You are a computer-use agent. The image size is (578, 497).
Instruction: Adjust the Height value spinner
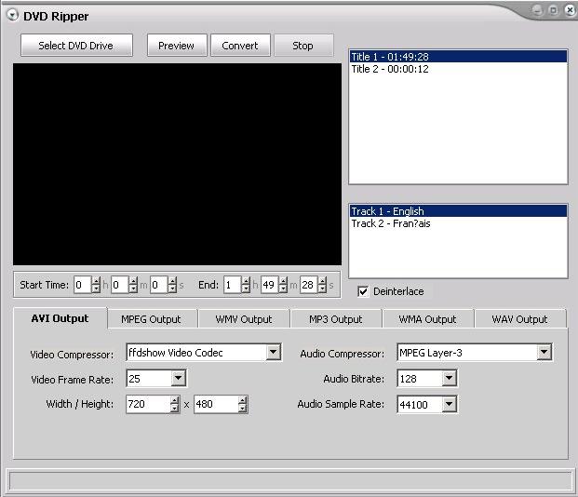click(243, 404)
